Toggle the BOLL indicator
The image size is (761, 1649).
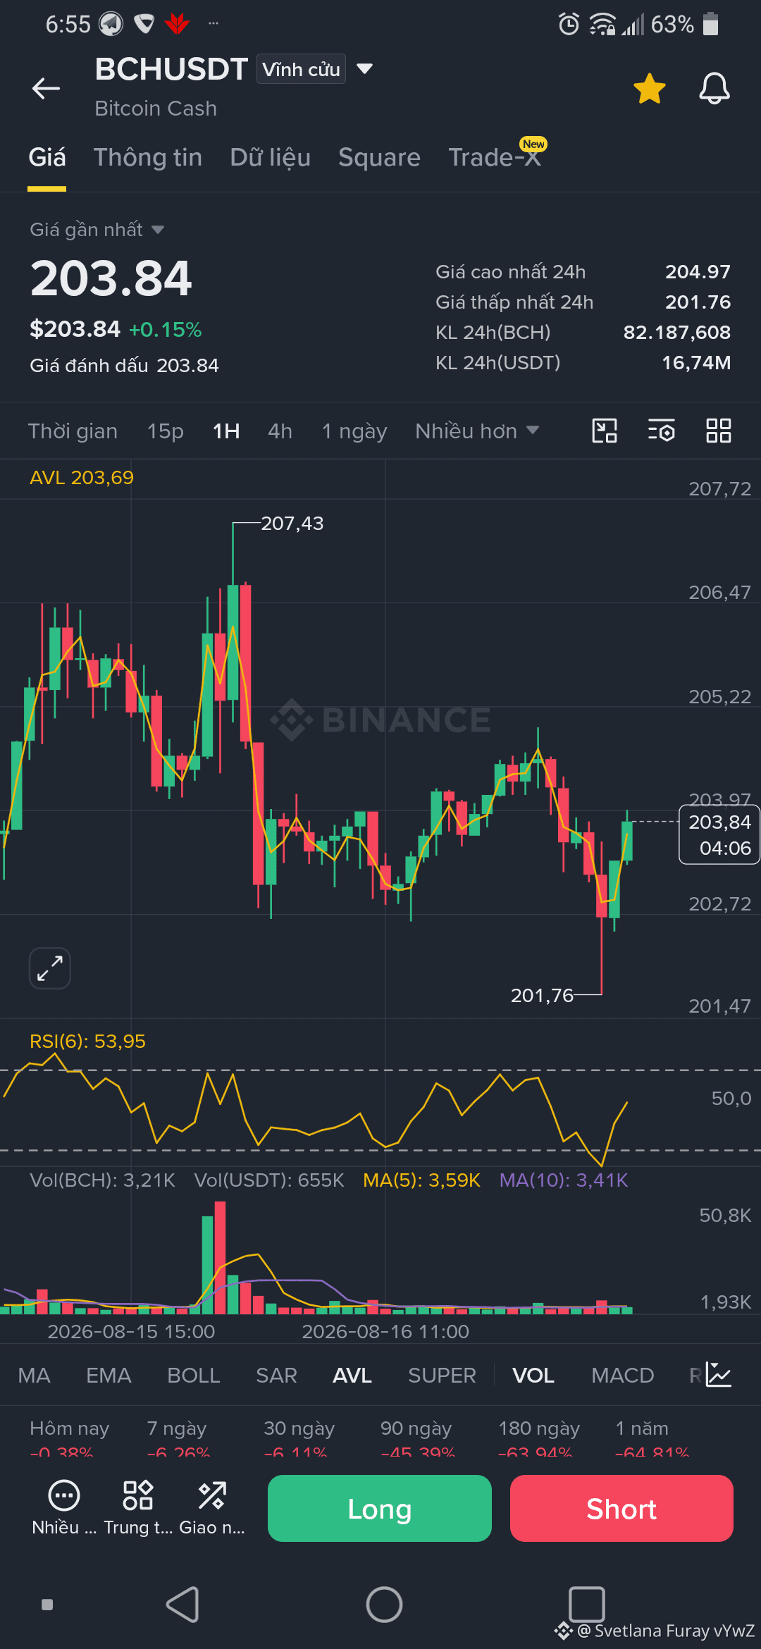(x=194, y=1376)
